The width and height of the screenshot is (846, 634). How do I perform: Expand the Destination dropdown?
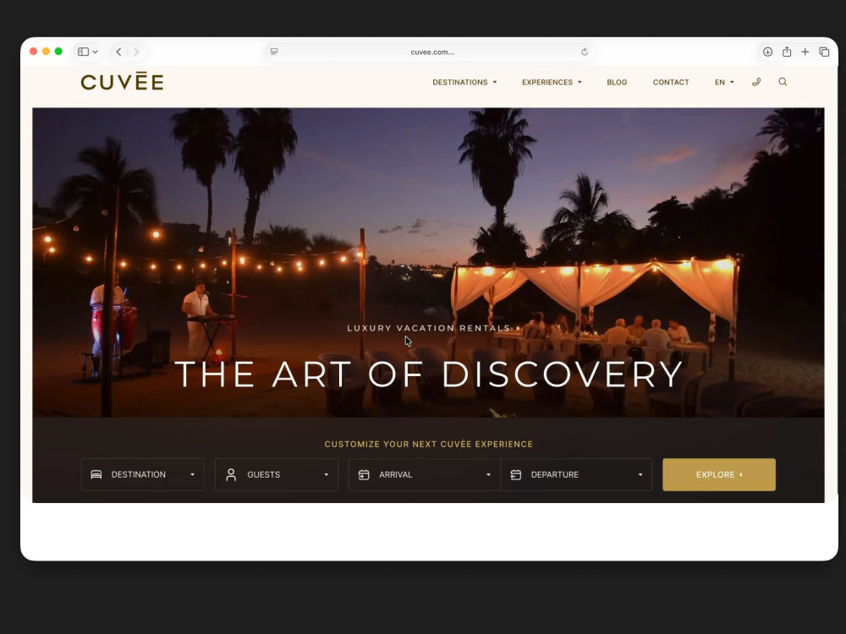click(x=142, y=474)
